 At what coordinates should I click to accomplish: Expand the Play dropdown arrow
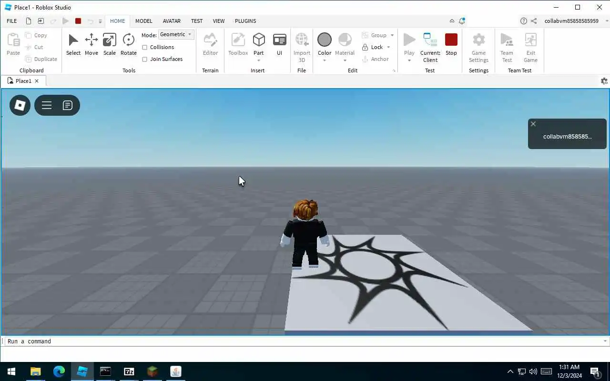[x=409, y=60]
